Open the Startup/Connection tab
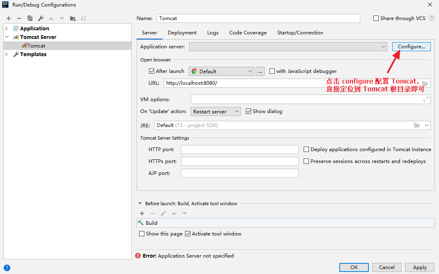The width and height of the screenshot is (439, 274). click(300, 33)
